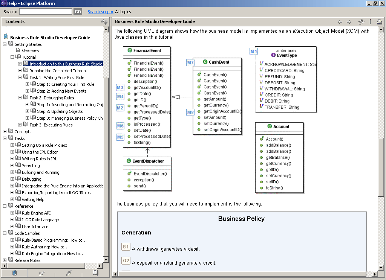This screenshot has width=386, height=280.
Task: Collapse Task 1: Writing Your First Rule
Action: pos(20,78)
